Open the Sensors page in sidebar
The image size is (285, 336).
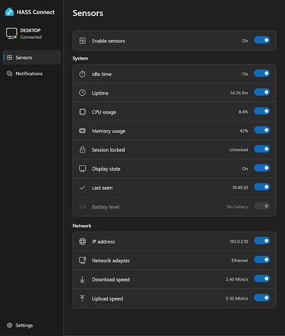pos(32,58)
